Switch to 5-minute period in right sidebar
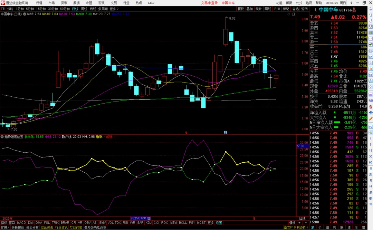This screenshot has width=373, height=230. click(x=371, y=145)
